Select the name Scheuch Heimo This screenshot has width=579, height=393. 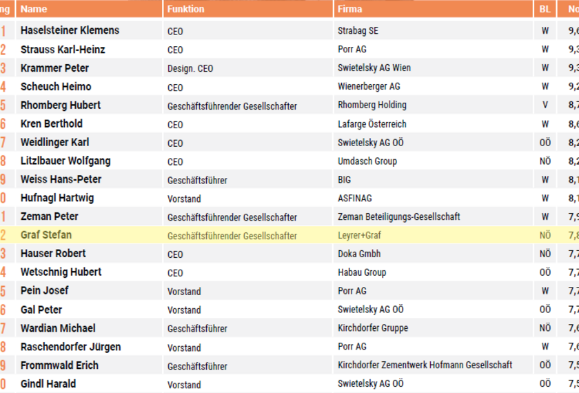pos(56,86)
